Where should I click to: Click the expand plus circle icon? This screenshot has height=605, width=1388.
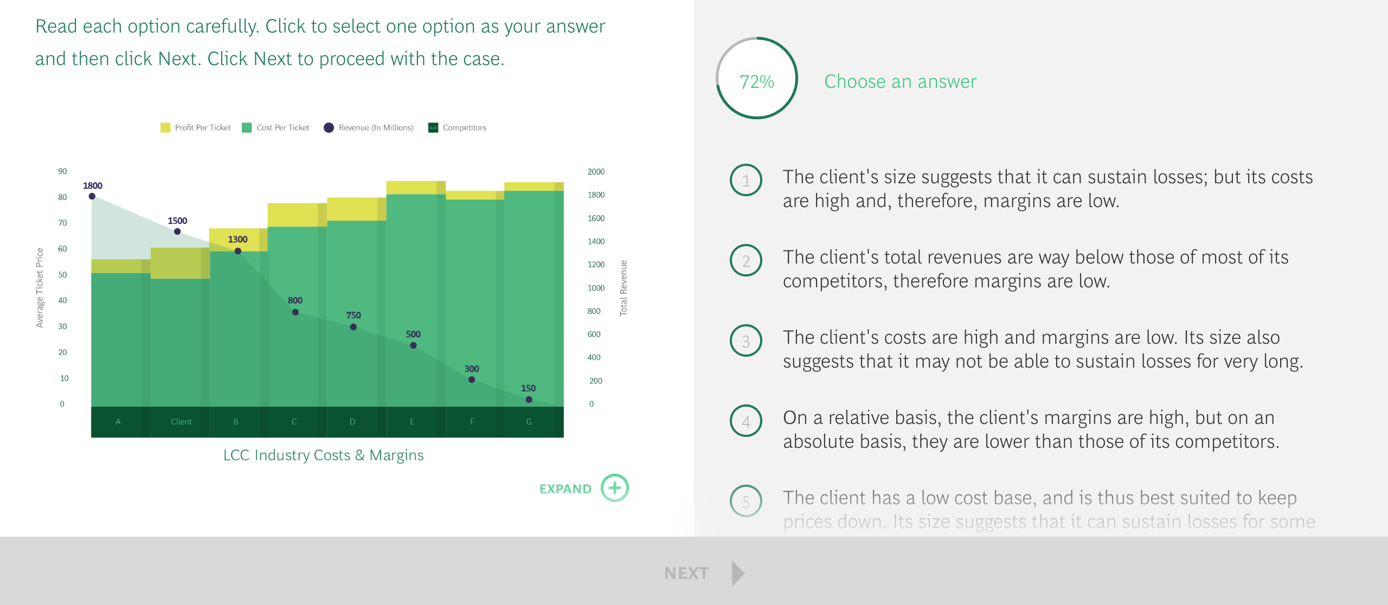coord(614,488)
